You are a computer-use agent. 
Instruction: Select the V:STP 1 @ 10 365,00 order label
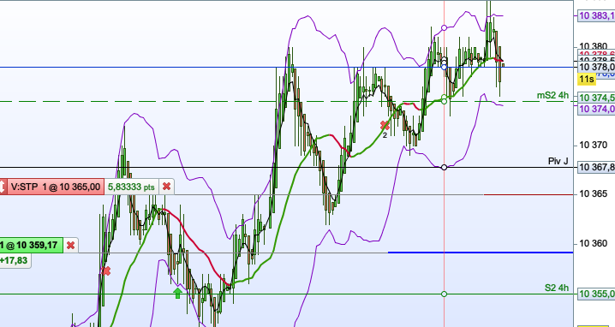56,187
